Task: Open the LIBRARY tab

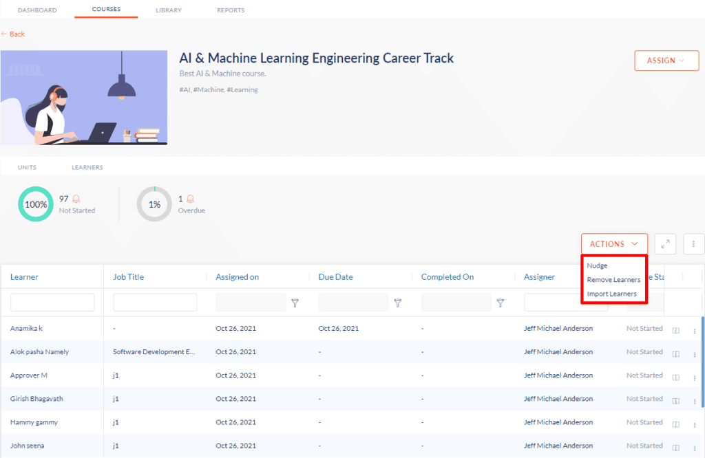Action: coord(169,10)
